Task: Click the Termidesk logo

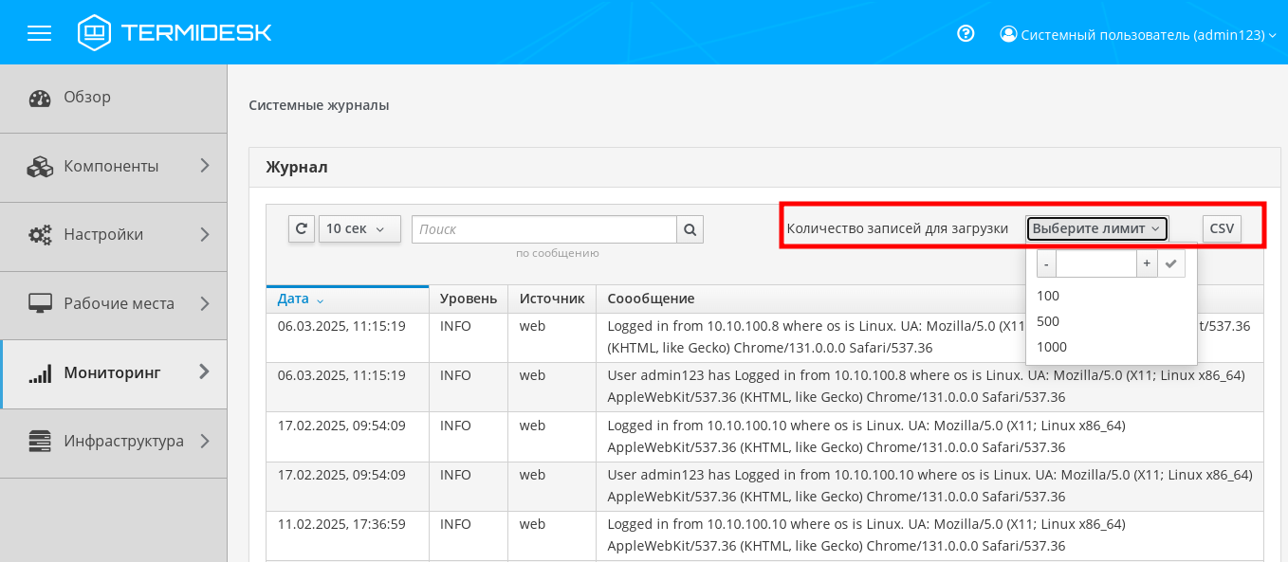Action: pos(175,33)
